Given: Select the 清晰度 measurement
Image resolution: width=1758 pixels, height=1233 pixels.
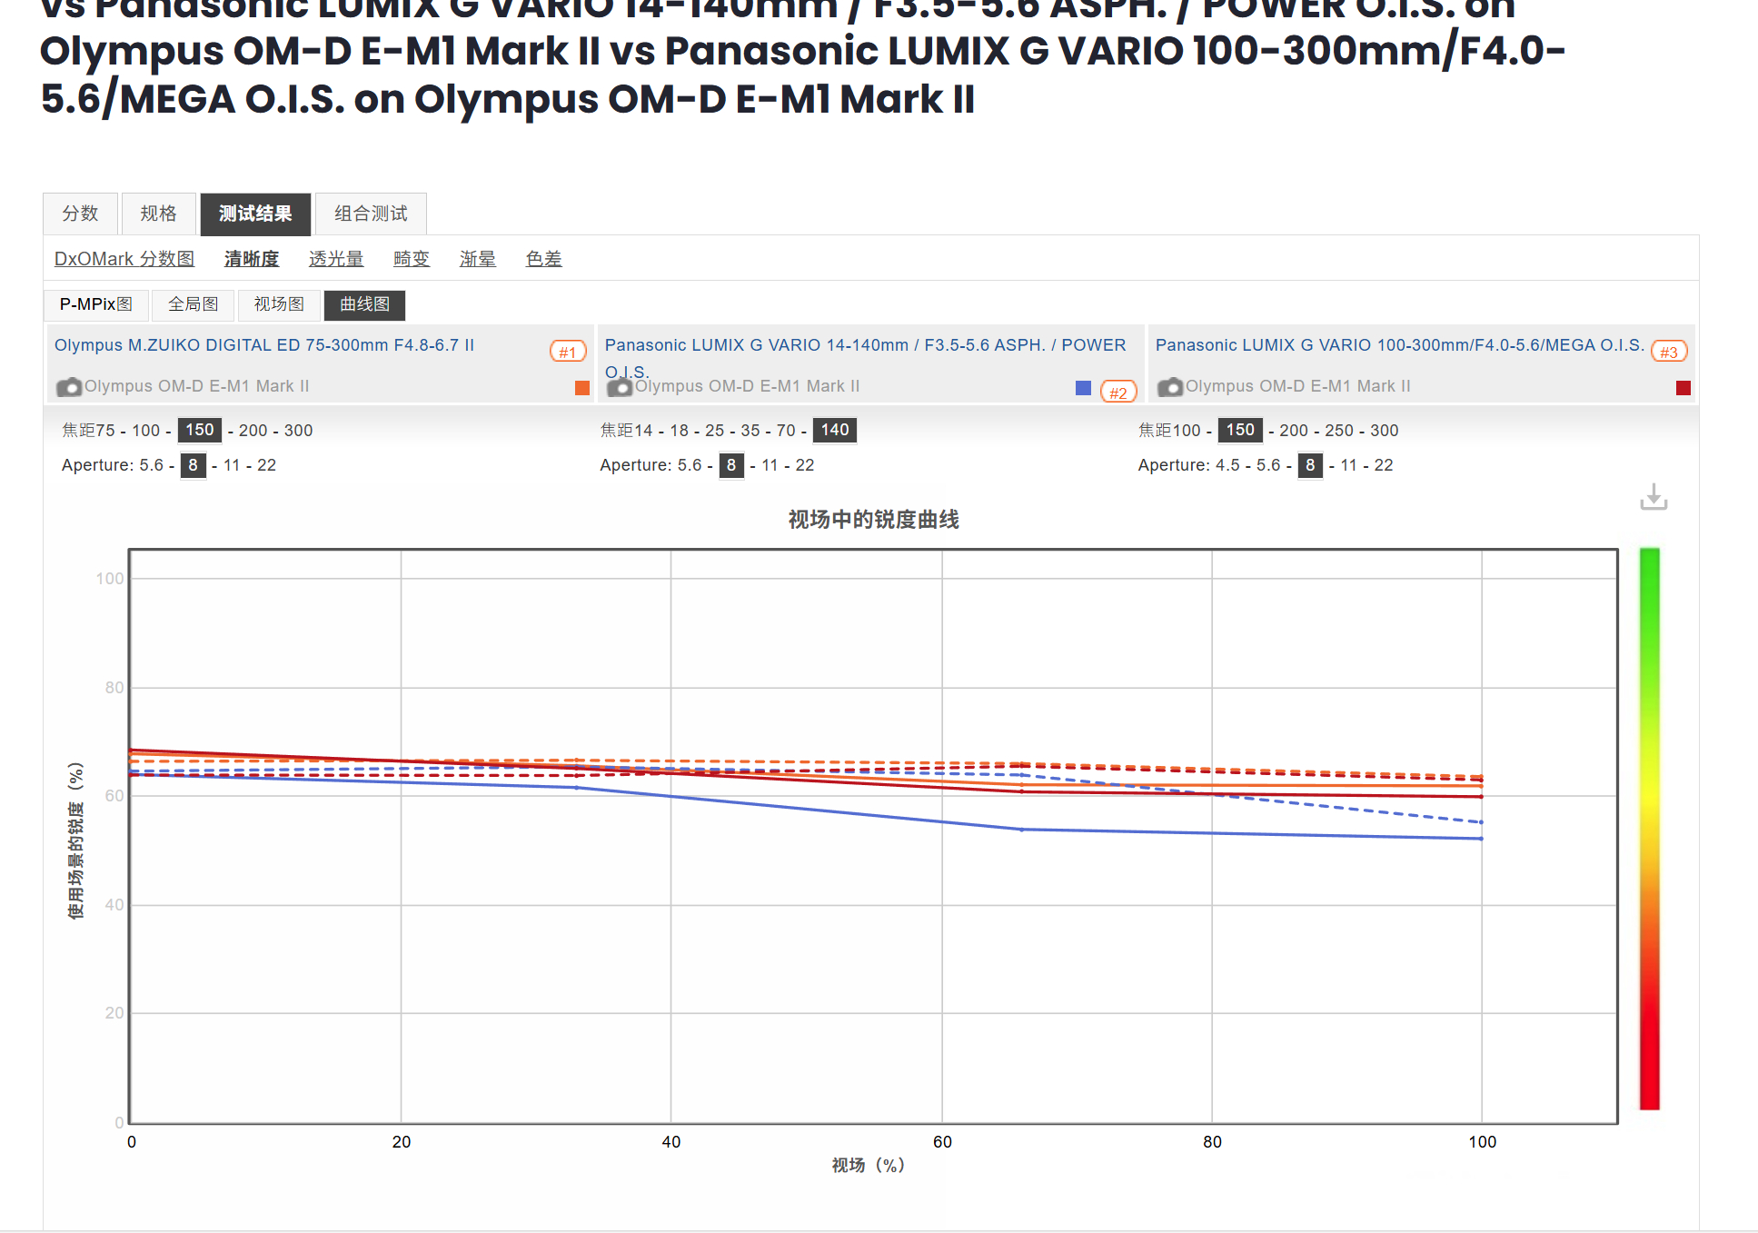Looking at the screenshot, I should point(252,259).
